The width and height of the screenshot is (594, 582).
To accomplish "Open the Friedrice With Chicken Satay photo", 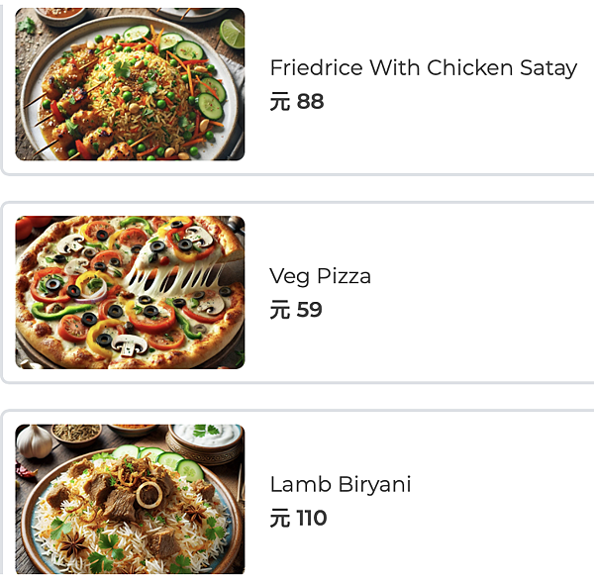I will pos(130,84).
